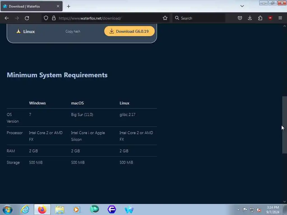Open the extensions puzzle icon
This screenshot has height=215, width=287.
tap(260, 18)
